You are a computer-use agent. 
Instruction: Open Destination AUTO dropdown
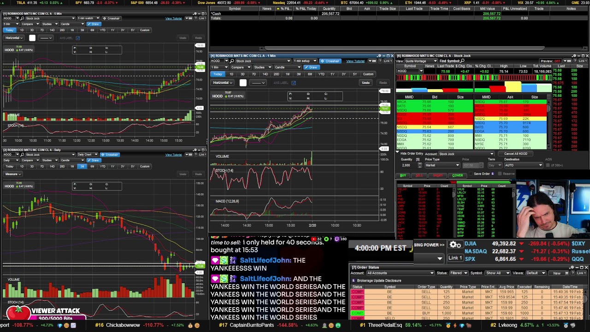coord(524,165)
